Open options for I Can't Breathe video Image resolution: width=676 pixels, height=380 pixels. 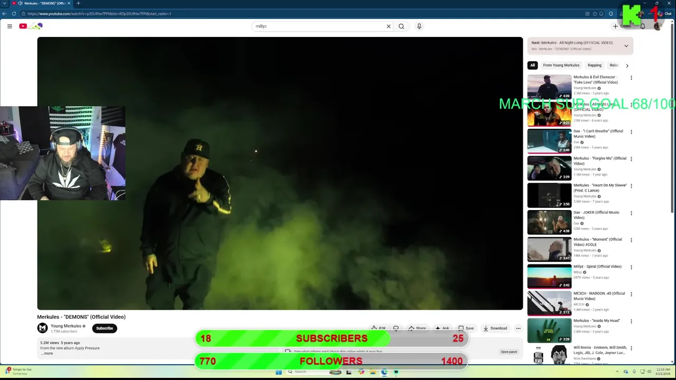coord(631,132)
